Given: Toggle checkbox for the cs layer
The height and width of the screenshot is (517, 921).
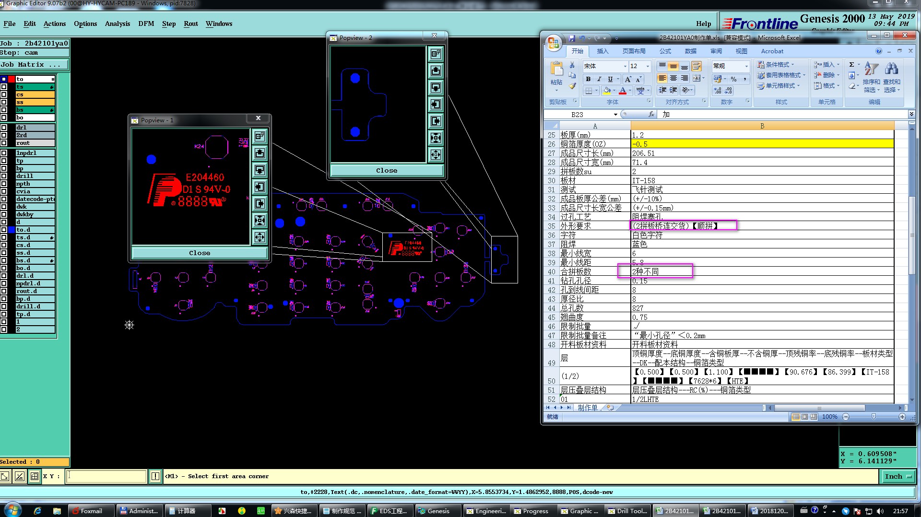Looking at the screenshot, I should (4, 94).
